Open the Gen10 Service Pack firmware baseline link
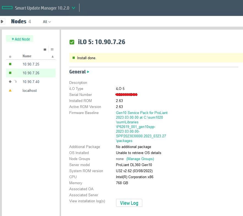 tap(142, 127)
